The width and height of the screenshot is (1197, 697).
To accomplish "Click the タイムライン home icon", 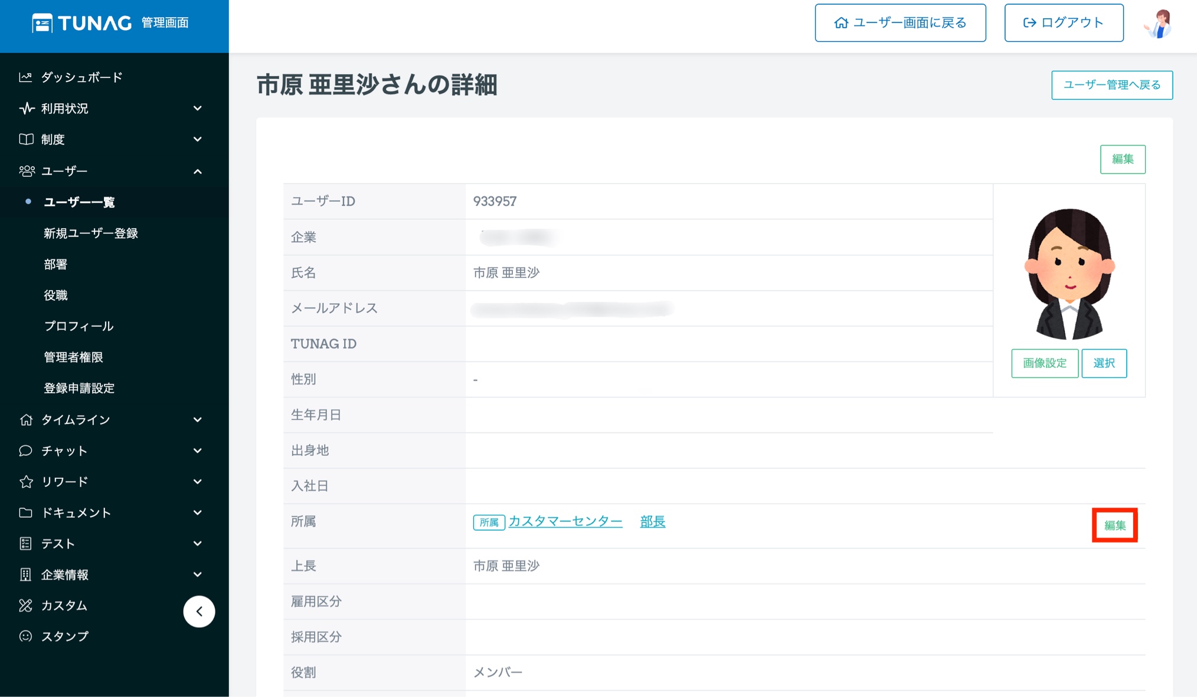I will pyautogui.click(x=26, y=420).
